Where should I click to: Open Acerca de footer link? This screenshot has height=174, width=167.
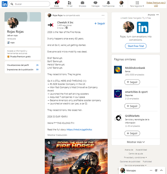[129, 150]
